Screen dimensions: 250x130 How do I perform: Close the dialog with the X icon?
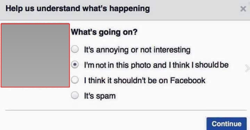(x=243, y=9)
